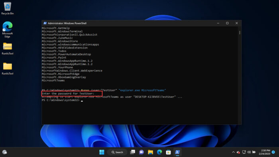The image size is (279, 157).
Task: Open the Recycle Bin desktop icon
Action: (x=7, y=8)
